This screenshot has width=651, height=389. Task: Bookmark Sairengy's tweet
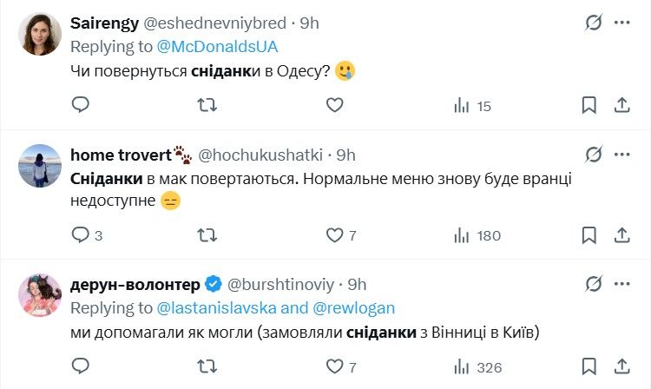pyautogui.click(x=589, y=105)
